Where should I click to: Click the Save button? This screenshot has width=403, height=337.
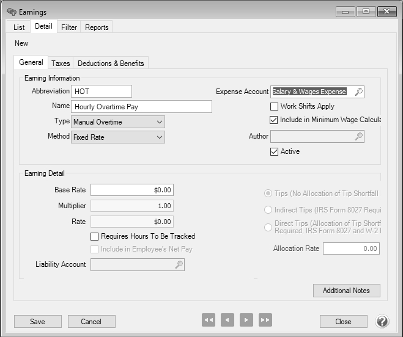coord(37,321)
